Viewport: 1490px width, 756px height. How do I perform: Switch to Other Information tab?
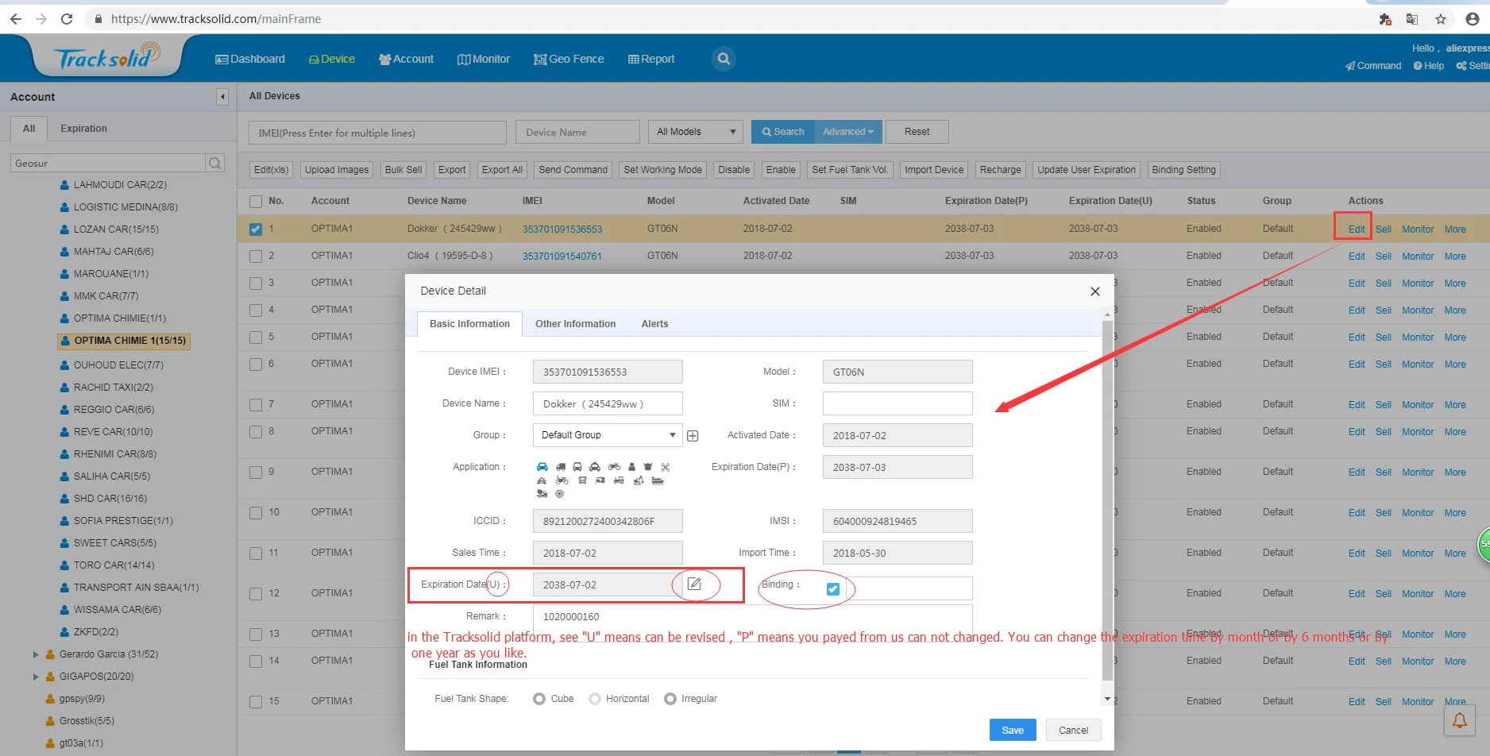pyautogui.click(x=575, y=324)
